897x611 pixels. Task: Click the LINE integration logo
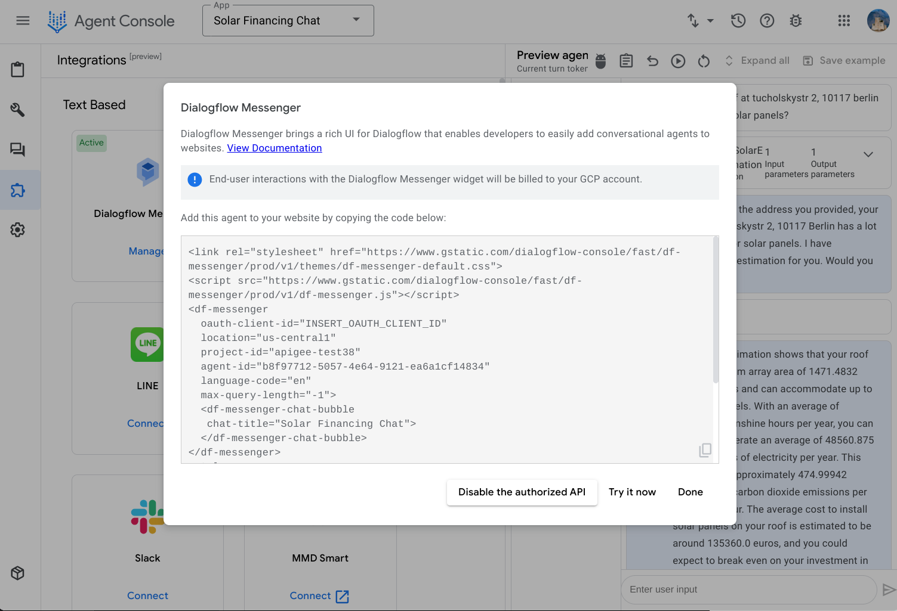click(147, 344)
